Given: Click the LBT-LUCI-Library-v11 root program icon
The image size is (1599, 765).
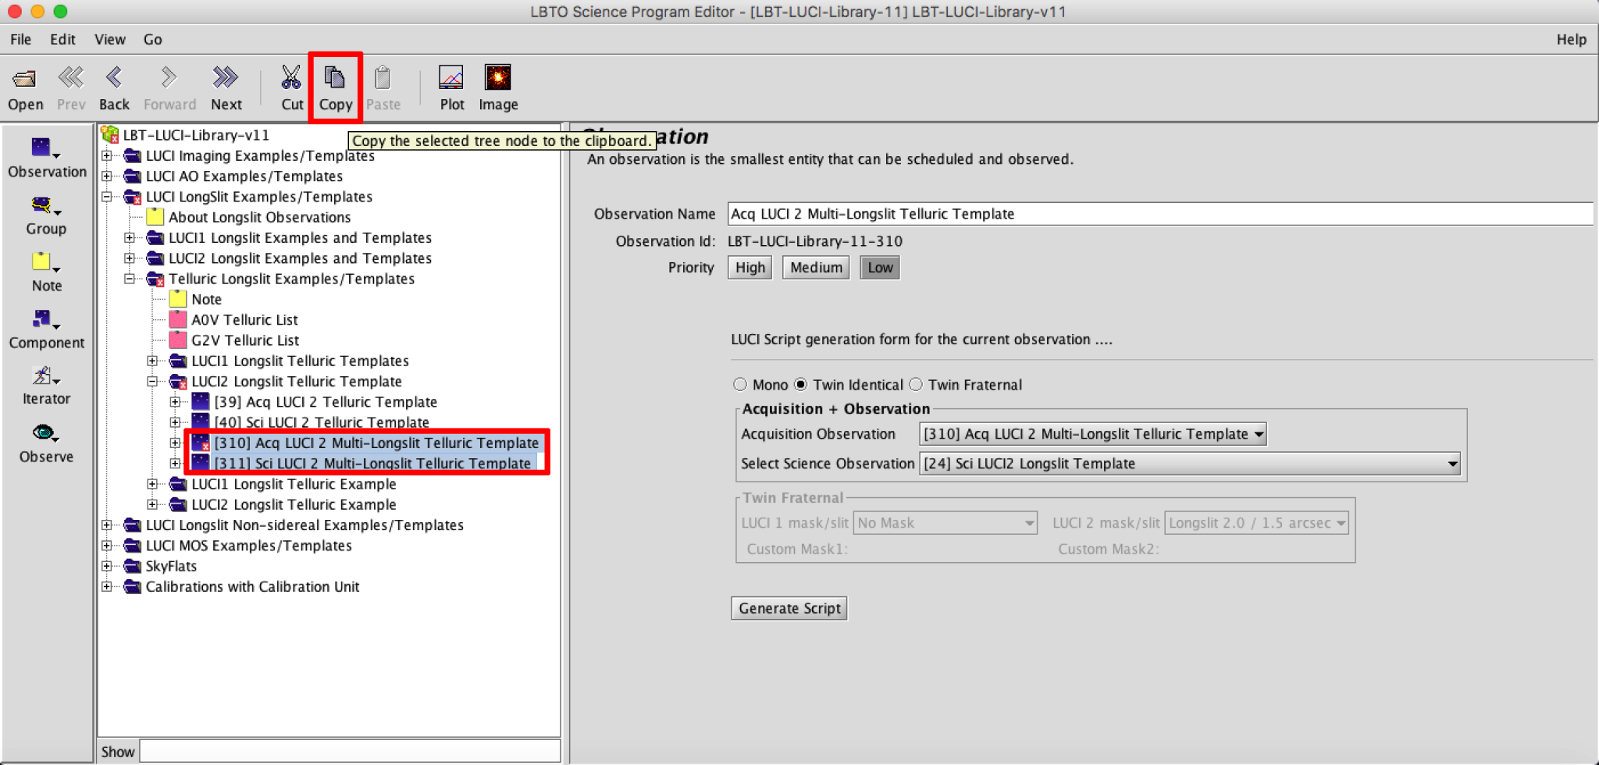Looking at the screenshot, I should pos(110,135).
